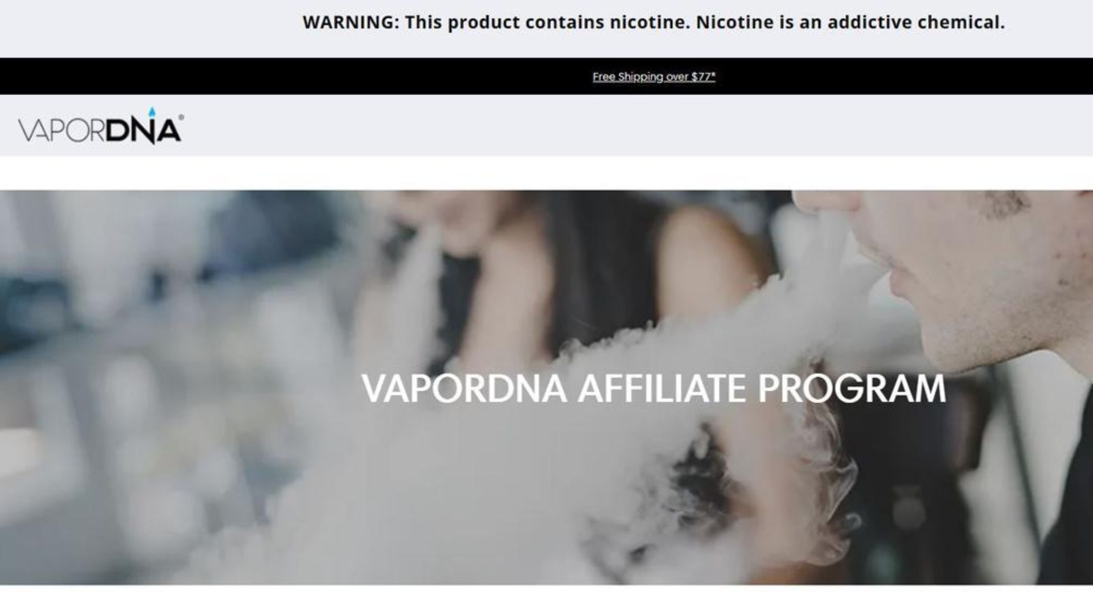This screenshot has width=1093, height=615.
Task: Click the bold DNA portion of logo
Action: tap(143, 131)
